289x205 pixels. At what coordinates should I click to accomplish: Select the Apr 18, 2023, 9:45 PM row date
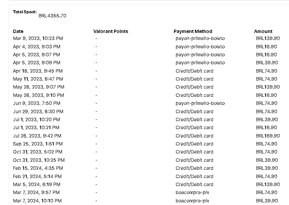point(38,71)
